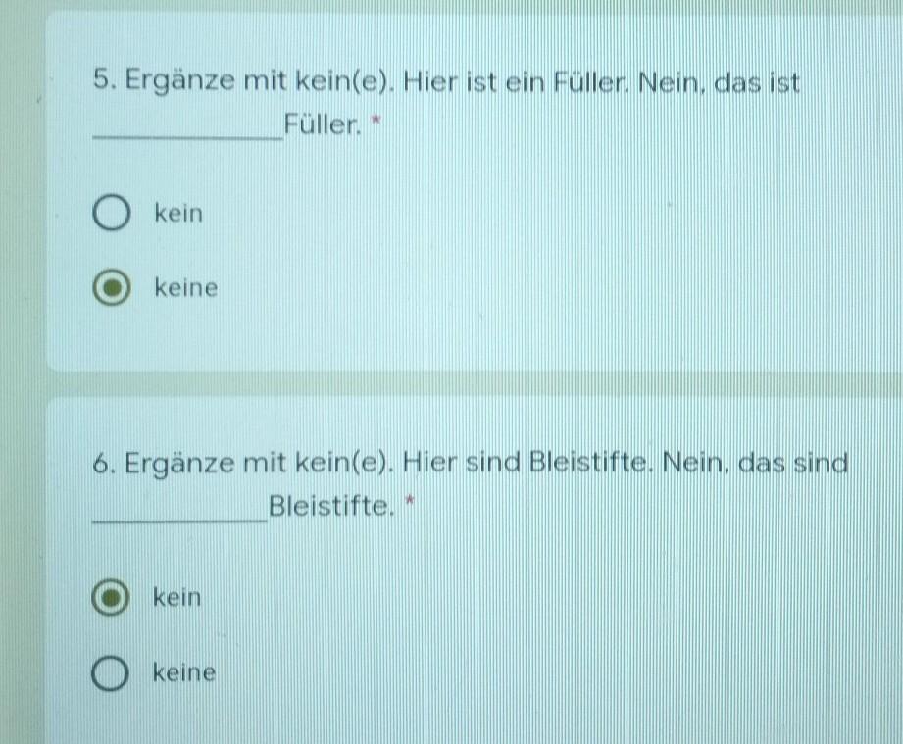This screenshot has height=744, width=903.
Task: Select the "kein" radio button in question 5
Action: [x=111, y=213]
